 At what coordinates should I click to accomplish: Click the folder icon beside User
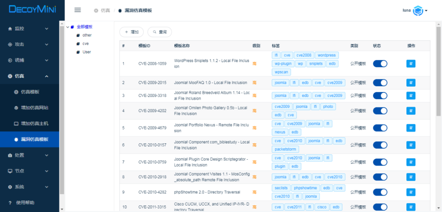(78, 52)
